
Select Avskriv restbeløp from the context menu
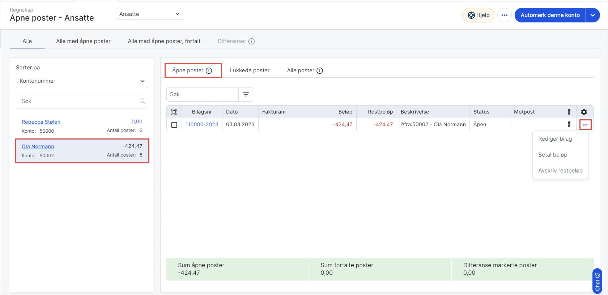pos(560,171)
